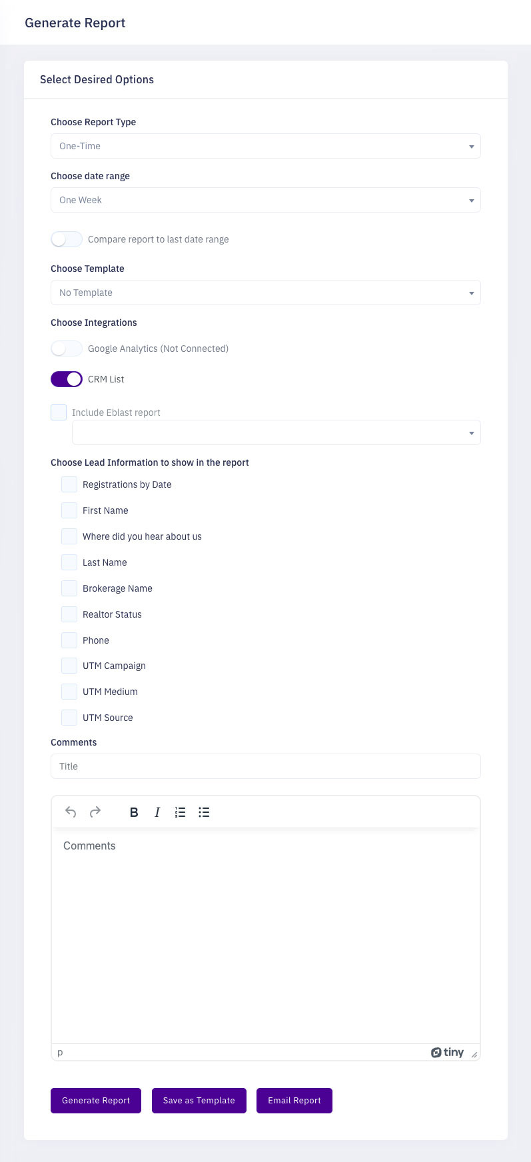The height and width of the screenshot is (1162, 531).
Task: Click the Tiny logo in editor footer
Action: [447, 1053]
